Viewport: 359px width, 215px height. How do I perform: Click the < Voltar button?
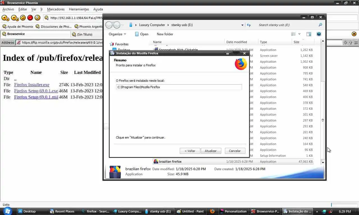pos(190,151)
